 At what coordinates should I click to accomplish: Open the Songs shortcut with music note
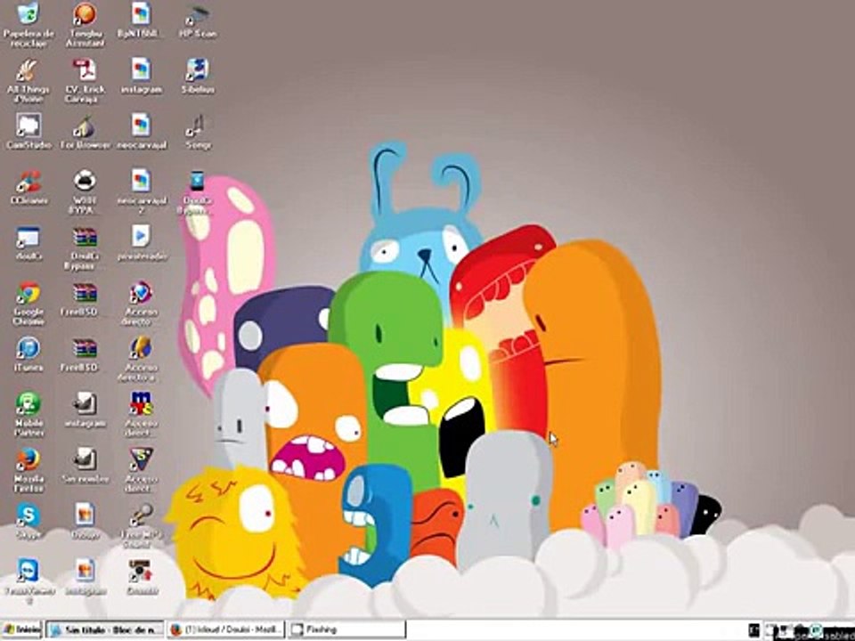[x=198, y=132]
